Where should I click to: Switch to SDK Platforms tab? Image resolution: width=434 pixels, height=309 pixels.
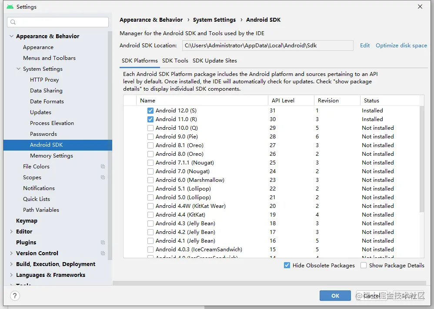(x=140, y=61)
